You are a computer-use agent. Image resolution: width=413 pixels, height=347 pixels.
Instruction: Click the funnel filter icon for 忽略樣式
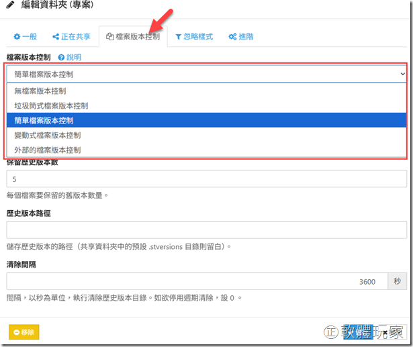pos(178,36)
